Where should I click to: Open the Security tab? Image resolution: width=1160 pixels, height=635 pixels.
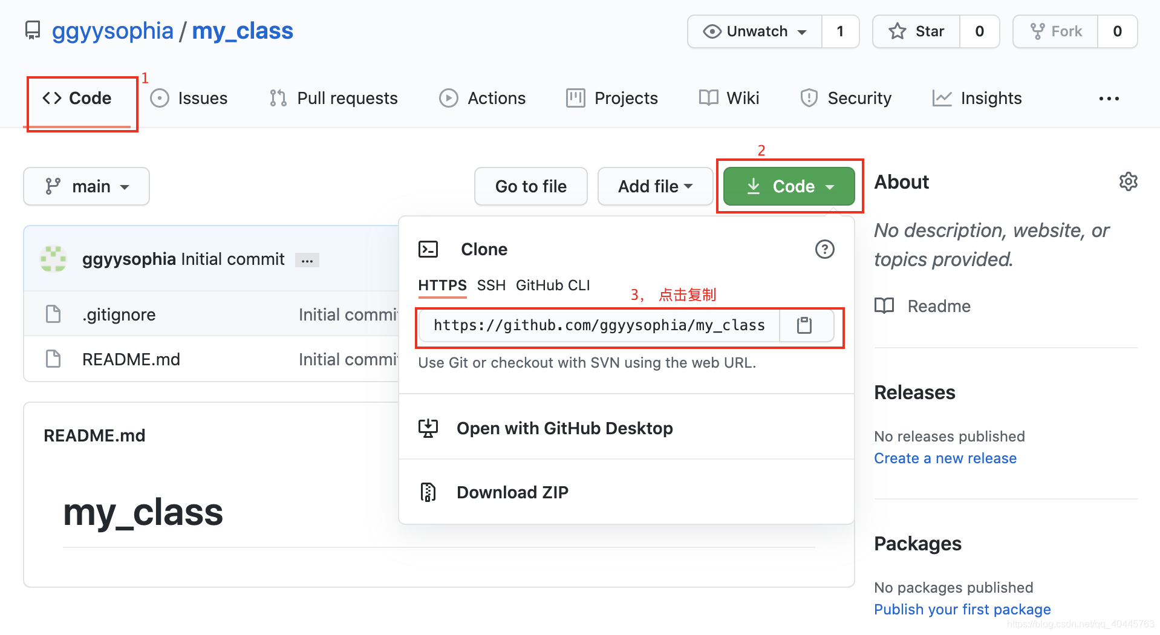pos(846,98)
